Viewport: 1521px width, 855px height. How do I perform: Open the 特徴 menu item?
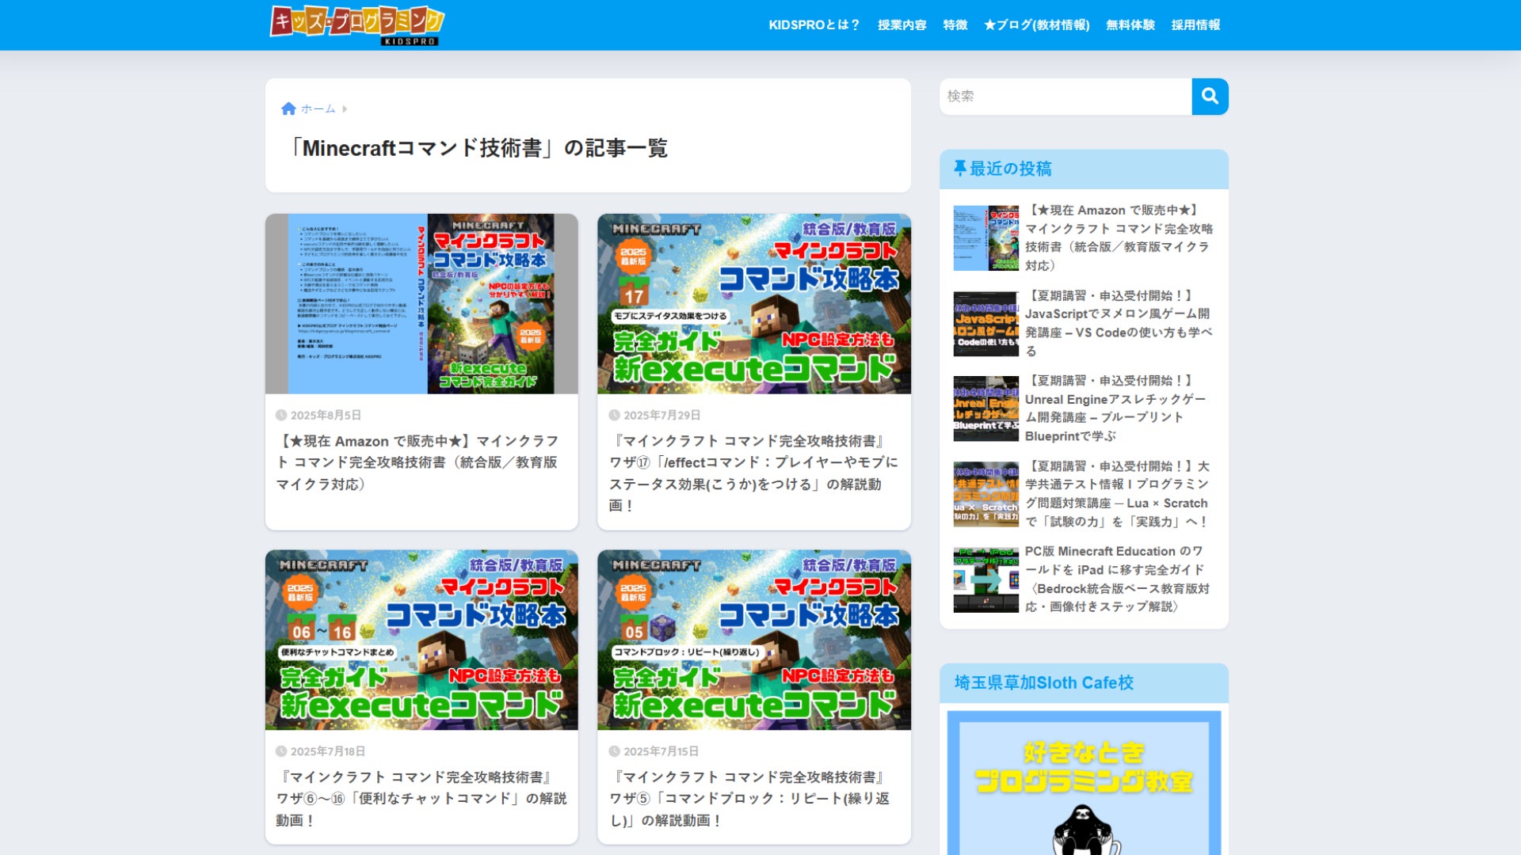coord(955,25)
